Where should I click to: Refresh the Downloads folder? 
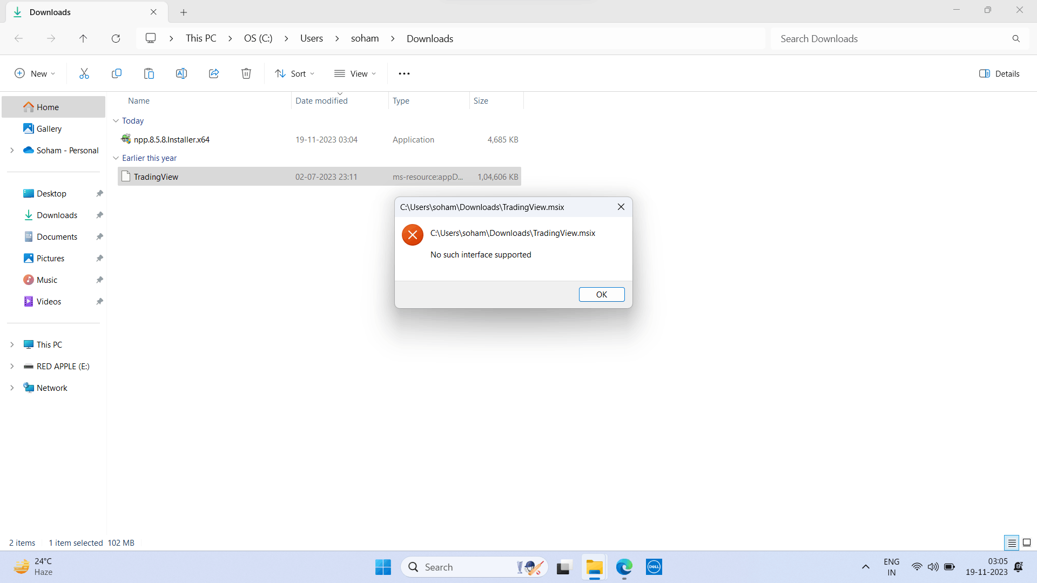coord(116,38)
